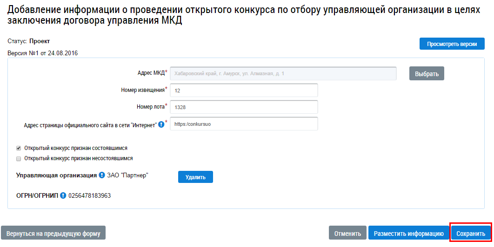This screenshot has width=494, height=247.
Task: Click info icon next to Управляющая организация
Action: click(102, 175)
